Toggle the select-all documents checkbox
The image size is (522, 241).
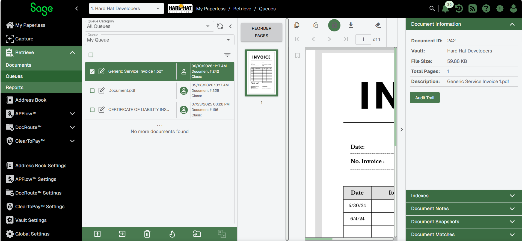91,55
